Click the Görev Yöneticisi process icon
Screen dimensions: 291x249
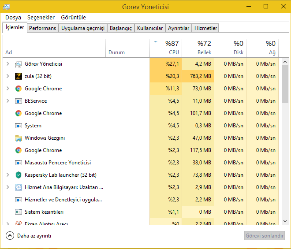tap(19, 64)
